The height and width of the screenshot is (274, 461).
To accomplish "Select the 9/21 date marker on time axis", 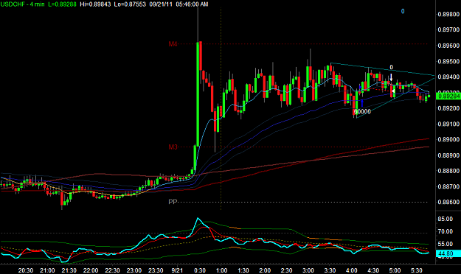I will [x=177, y=270].
